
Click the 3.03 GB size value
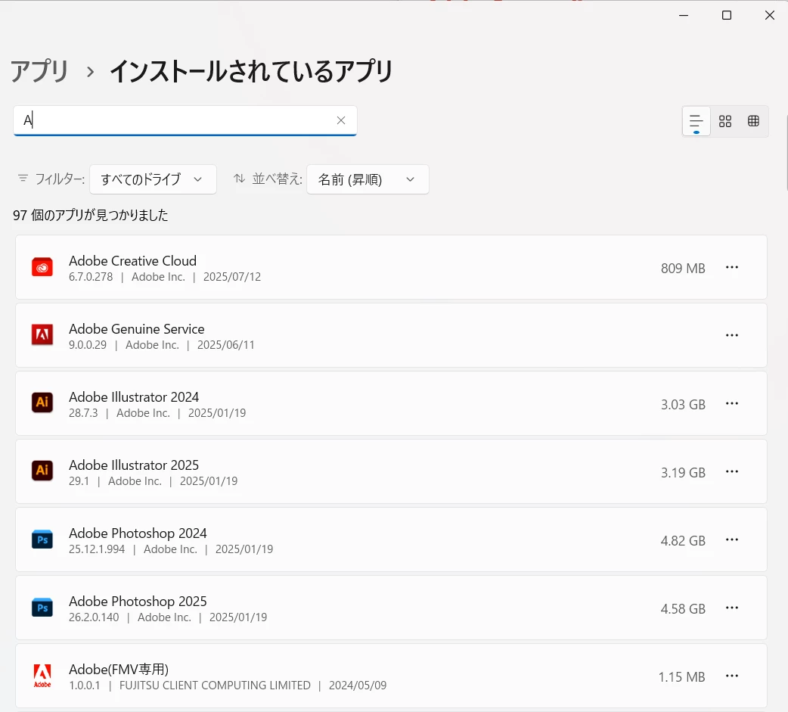(x=683, y=405)
